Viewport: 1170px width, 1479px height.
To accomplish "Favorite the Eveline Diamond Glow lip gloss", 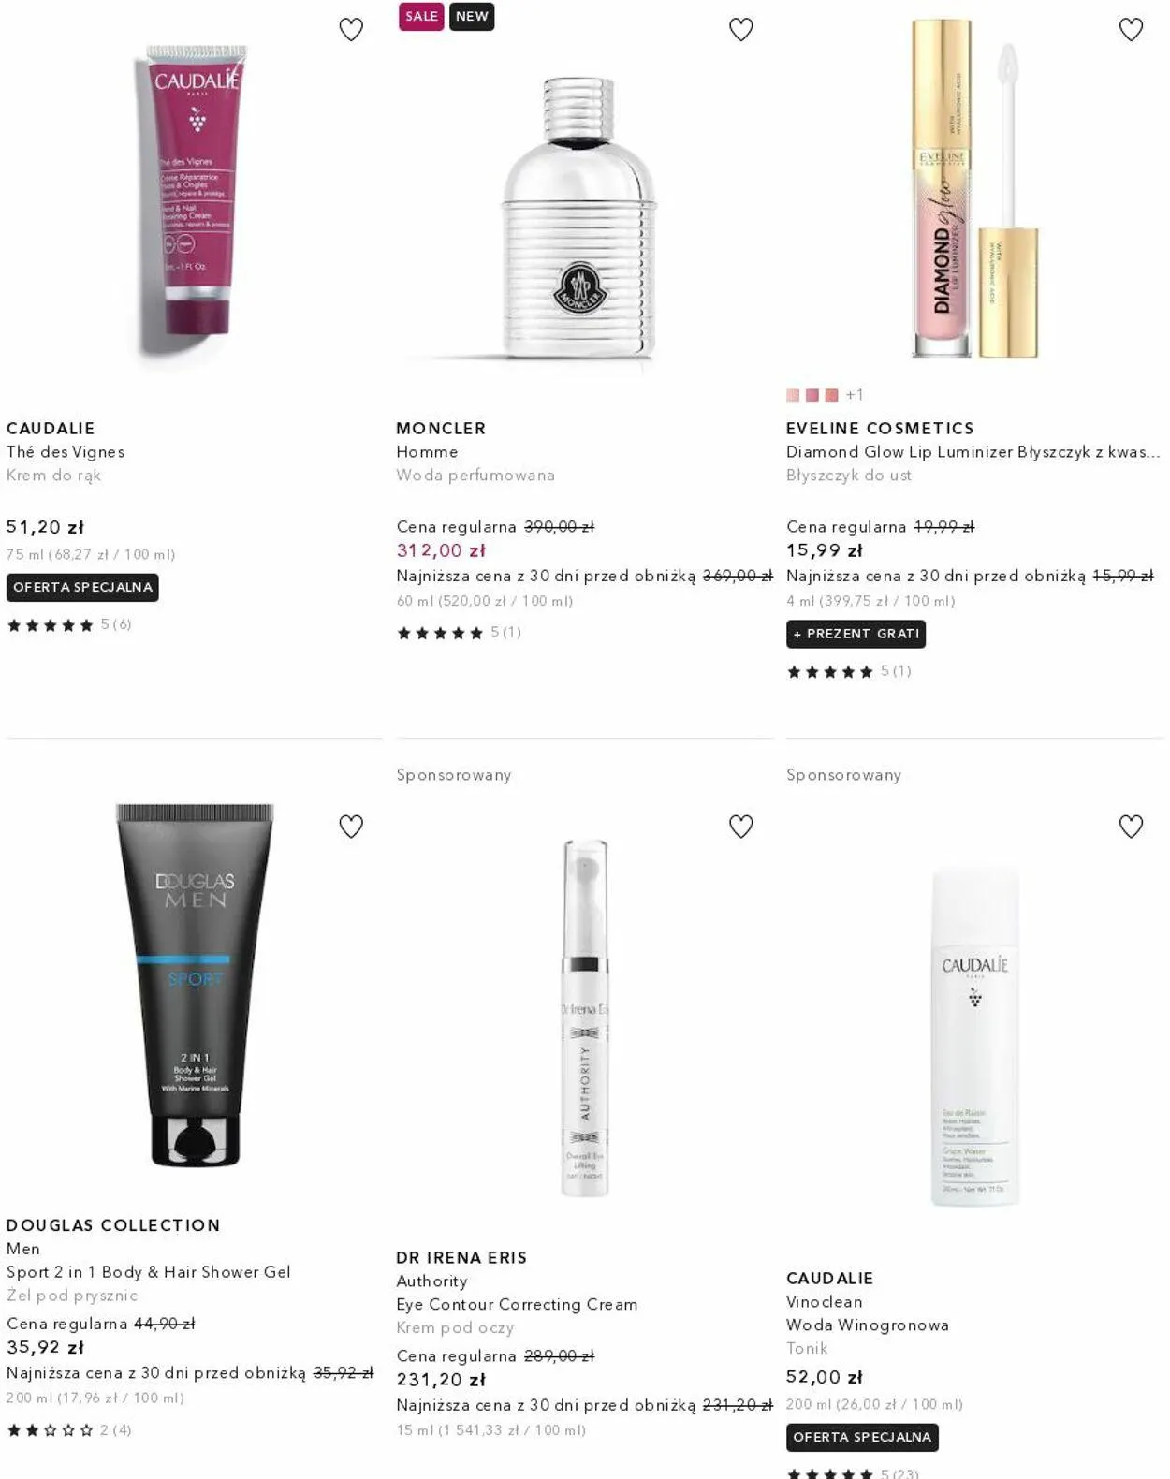I will pyautogui.click(x=1131, y=30).
